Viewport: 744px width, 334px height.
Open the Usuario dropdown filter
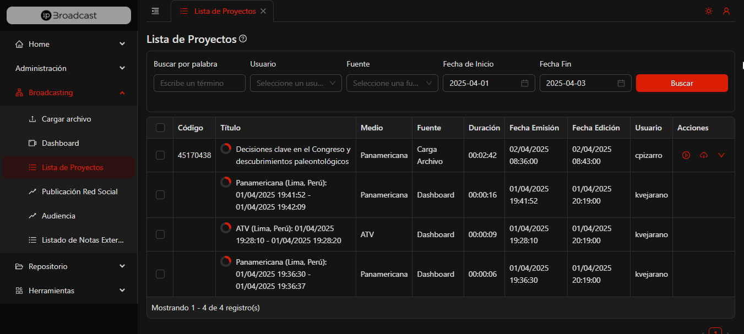(x=296, y=83)
